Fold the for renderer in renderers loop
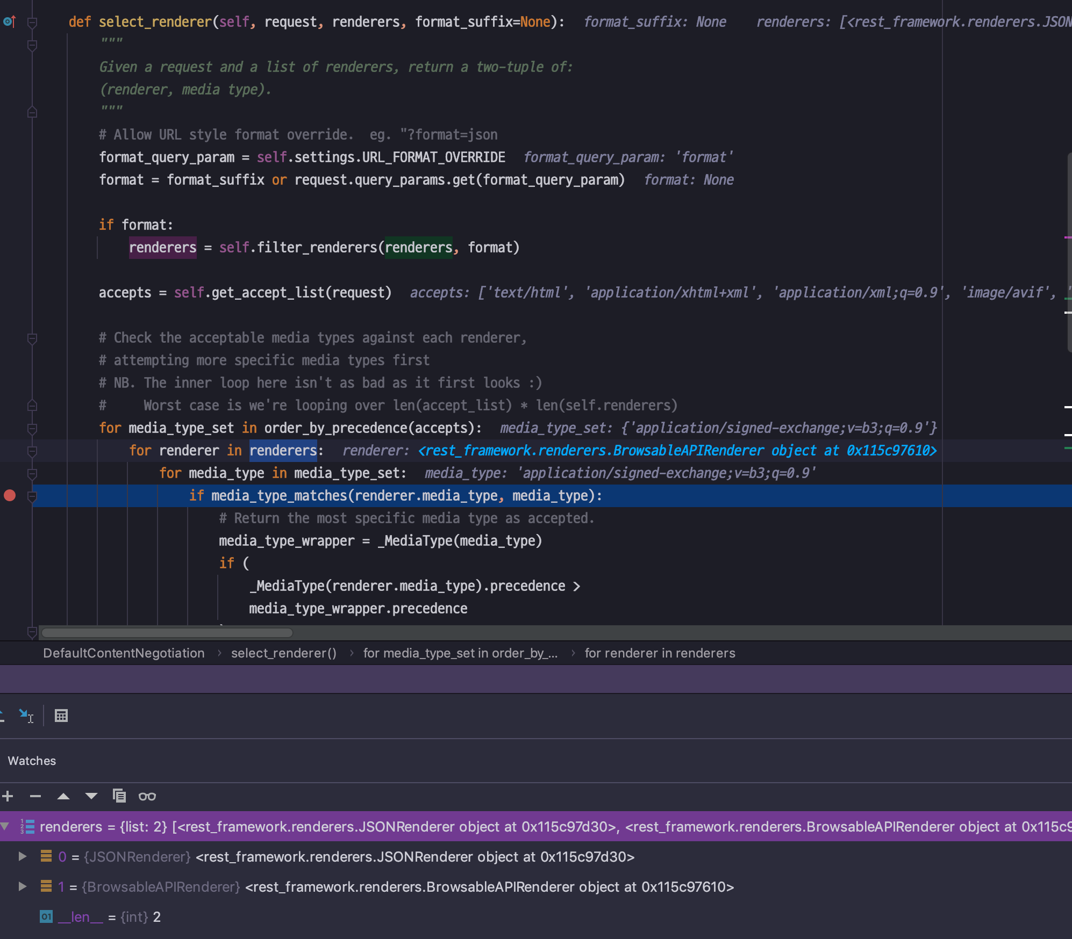 pyautogui.click(x=32, y=451)
